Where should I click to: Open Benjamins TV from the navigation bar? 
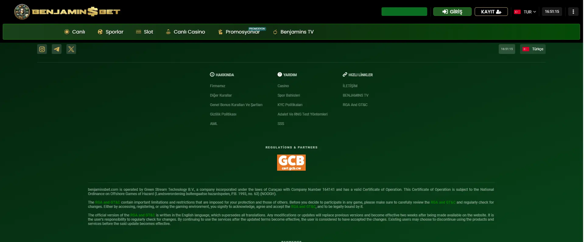293,32
